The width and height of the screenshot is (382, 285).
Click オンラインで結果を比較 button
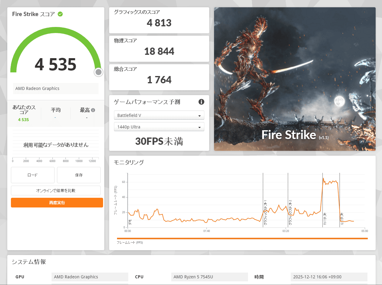point(56,191)
